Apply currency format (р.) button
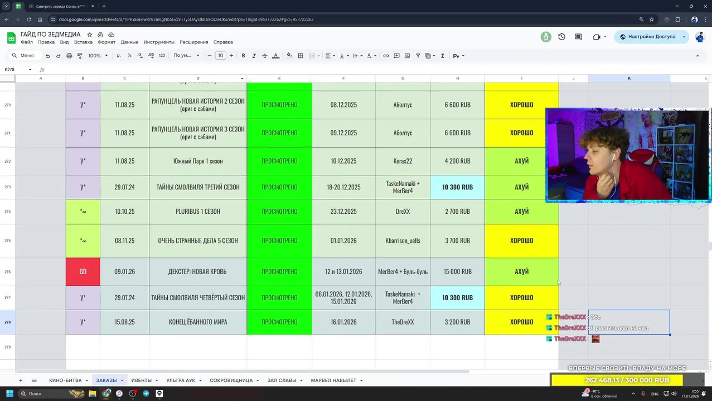The image size is (712, 401). 119,56
